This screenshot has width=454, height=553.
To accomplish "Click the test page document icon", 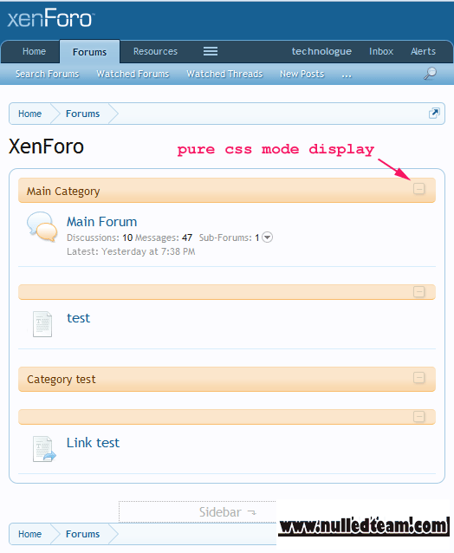I will [42, 324].
